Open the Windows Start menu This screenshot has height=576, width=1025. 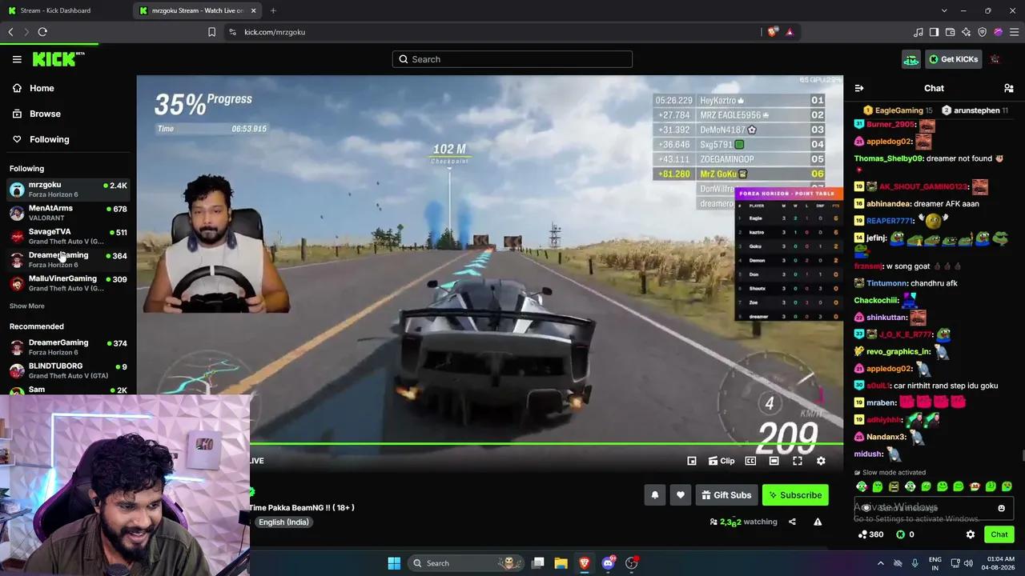coord(394,563)
